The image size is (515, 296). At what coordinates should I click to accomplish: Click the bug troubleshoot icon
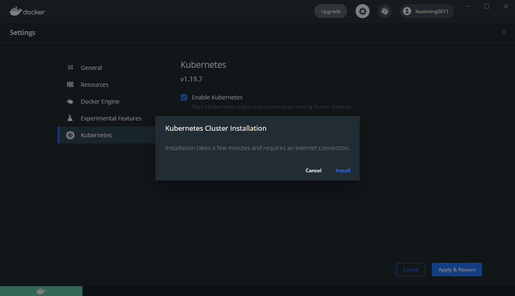pyautogui.click(x=385, y=11)
